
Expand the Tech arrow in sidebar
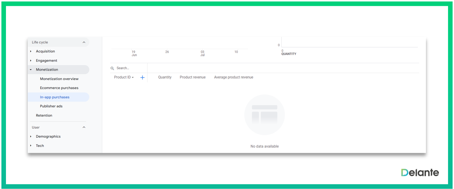pos(31,146)
